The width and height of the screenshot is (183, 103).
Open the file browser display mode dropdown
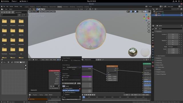tap(20, 15)
